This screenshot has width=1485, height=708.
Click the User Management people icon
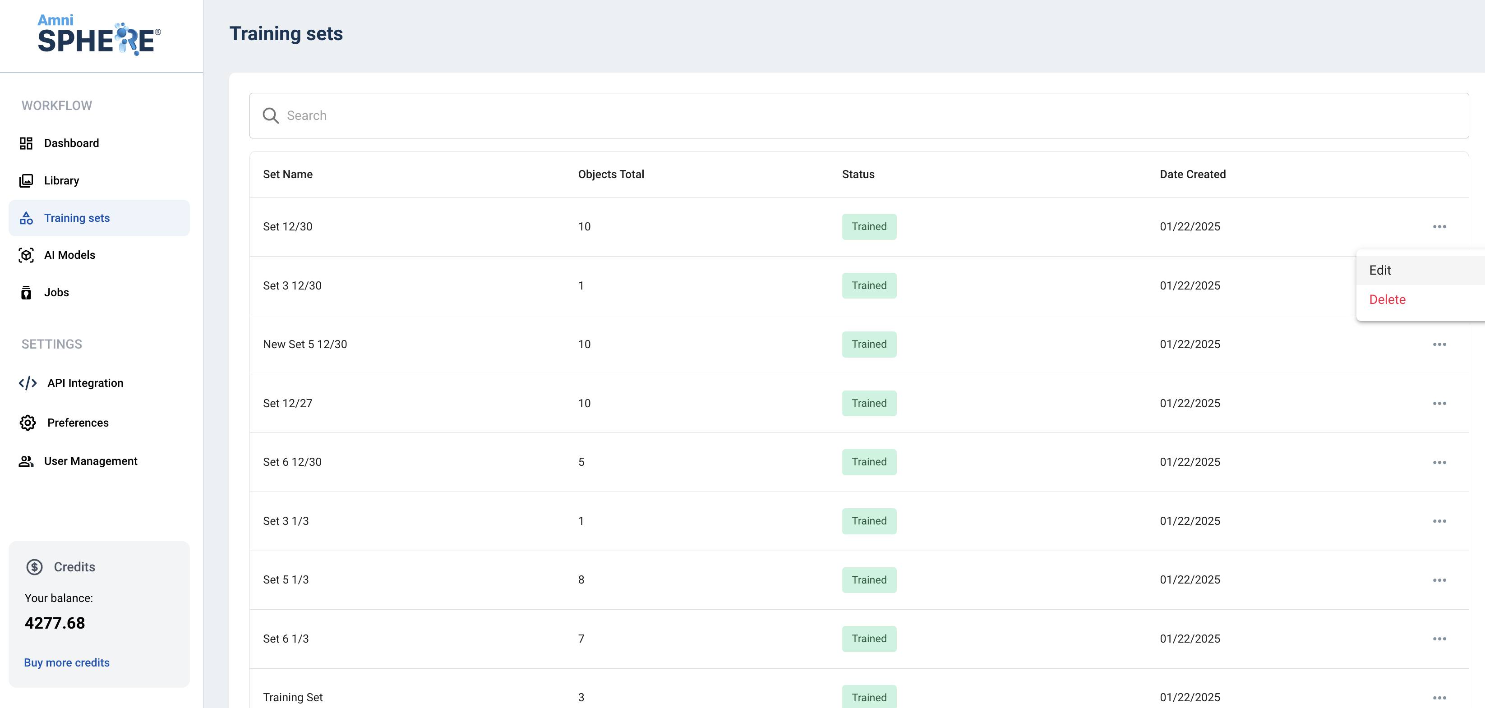click(x=26, y=461)
